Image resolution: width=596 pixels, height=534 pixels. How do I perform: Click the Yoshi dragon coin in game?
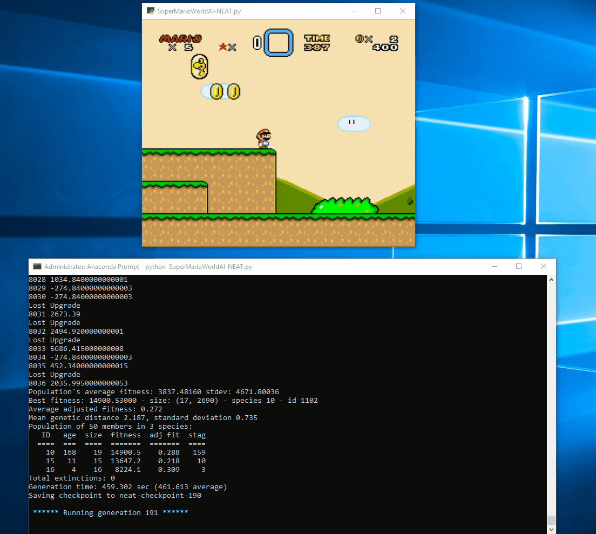(200, 67)
